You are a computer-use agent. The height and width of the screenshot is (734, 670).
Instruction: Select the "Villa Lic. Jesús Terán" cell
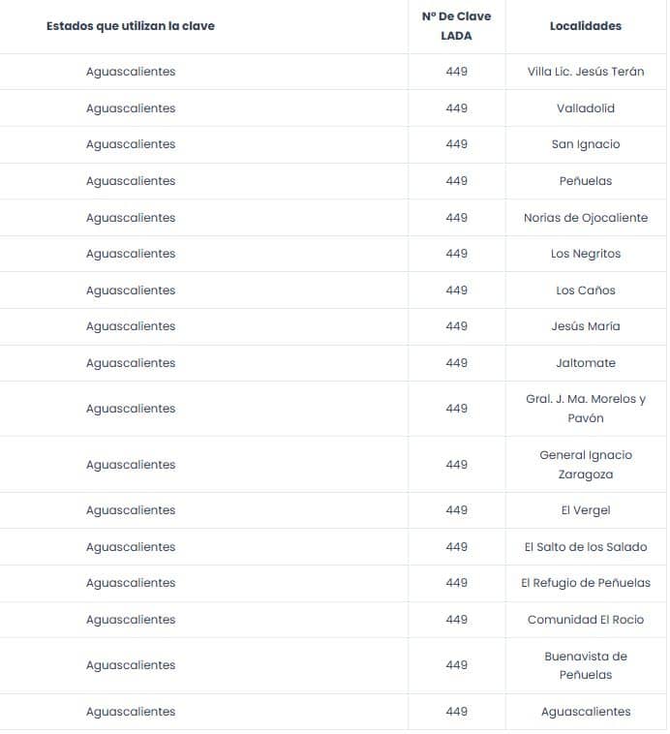tap(585, 72)
